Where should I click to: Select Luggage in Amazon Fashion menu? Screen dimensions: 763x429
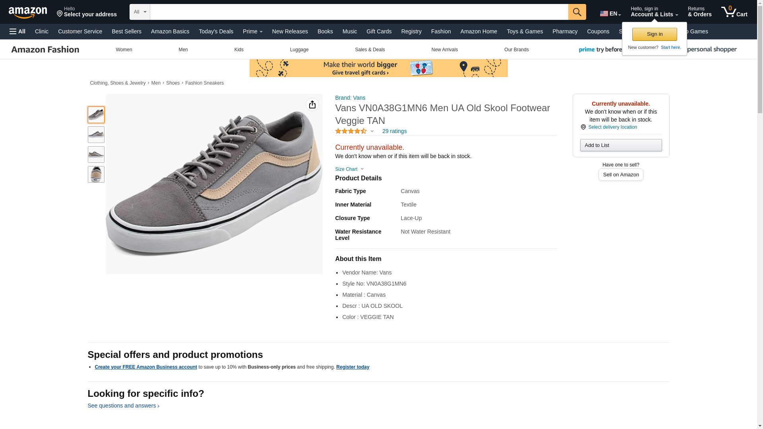click(x=299, y=50)
